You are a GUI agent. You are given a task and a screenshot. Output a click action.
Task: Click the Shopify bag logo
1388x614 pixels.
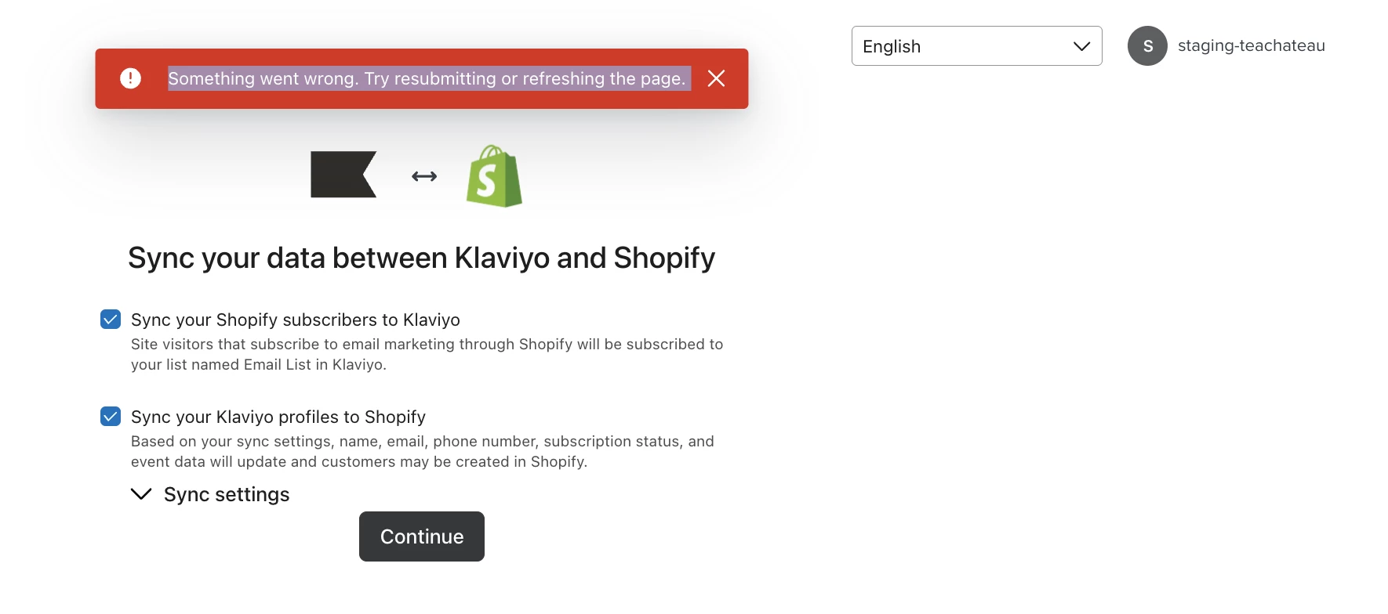(494, 175)
